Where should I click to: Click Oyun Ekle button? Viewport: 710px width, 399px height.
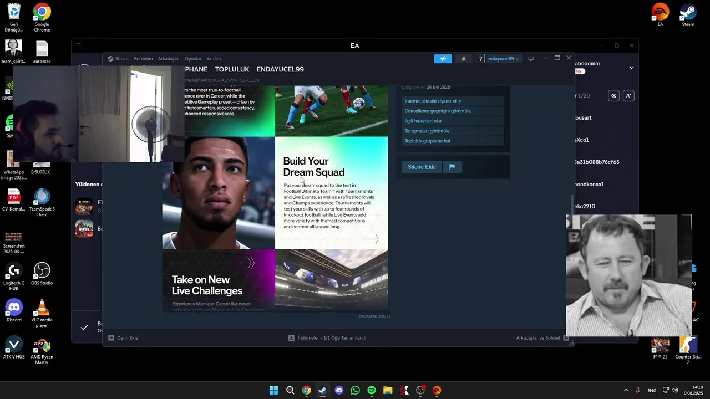(x=123, y=337)
